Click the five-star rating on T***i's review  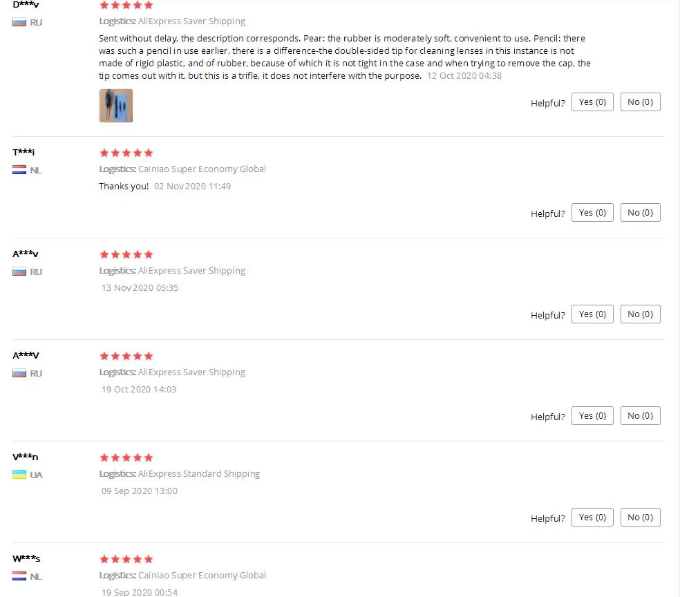(126, 153)
